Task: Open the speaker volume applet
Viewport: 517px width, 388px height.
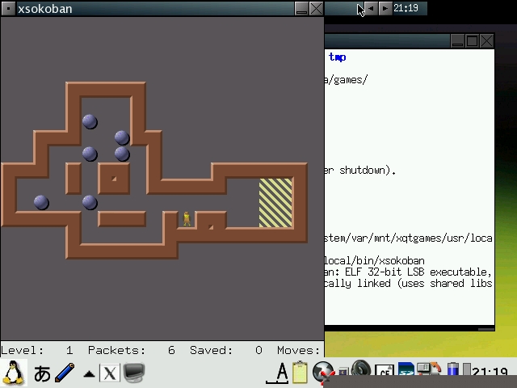Action: [360, 371]
